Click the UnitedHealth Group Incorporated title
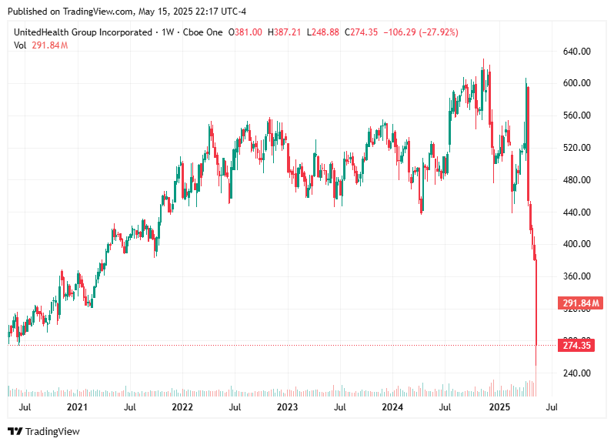The width and height of the screenshot is (614, 445). click(83, 32)
